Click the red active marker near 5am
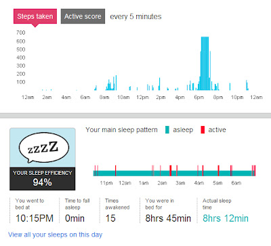Screen dimensions: 271x246 pyautogui.click(x=218, y=171)
